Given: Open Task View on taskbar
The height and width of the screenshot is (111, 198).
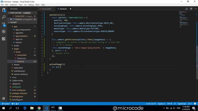Looking at the screenshot, I should [x=17, y=108].
